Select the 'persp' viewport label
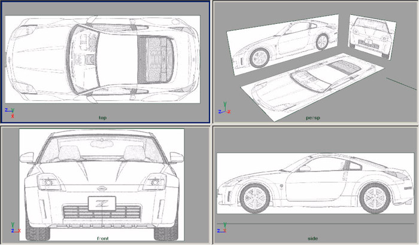Image resolution: width=419 pixels, height=245 pixels. pyautogui.click(x=312, y=118)
